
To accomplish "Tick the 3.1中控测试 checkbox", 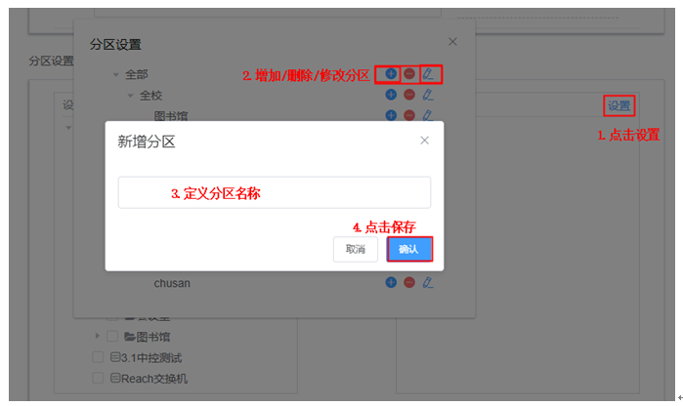I will coord(98,357).
